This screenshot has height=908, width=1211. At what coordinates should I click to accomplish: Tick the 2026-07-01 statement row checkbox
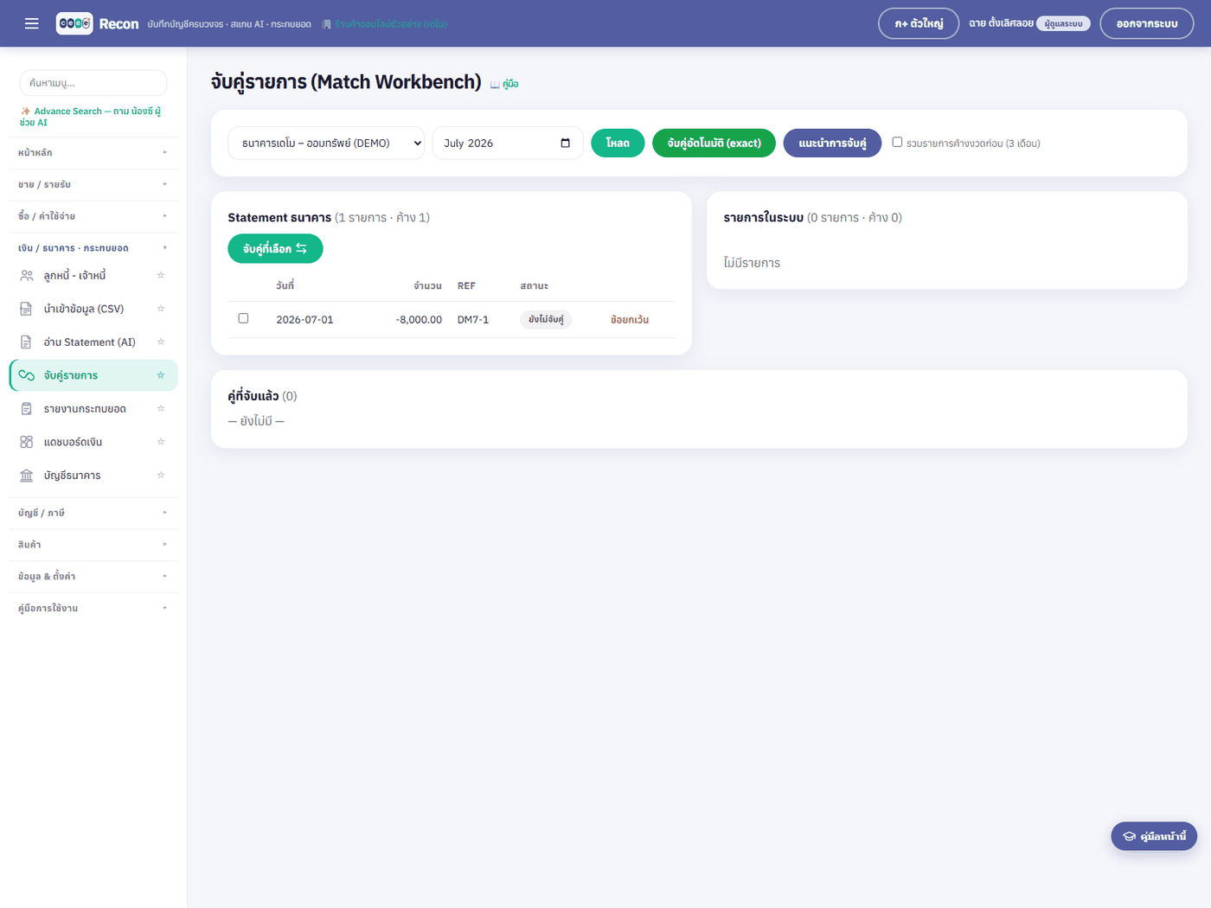[x=243, y=318]
